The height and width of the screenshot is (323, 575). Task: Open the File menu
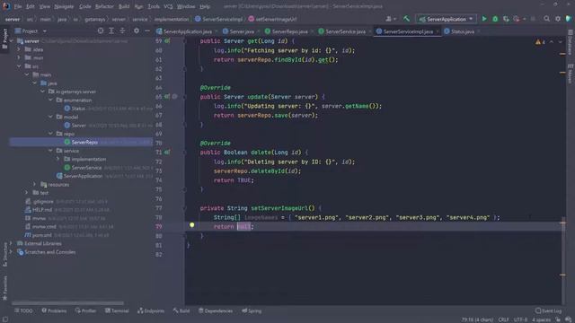pyautogui.click(x=17, y=6)
